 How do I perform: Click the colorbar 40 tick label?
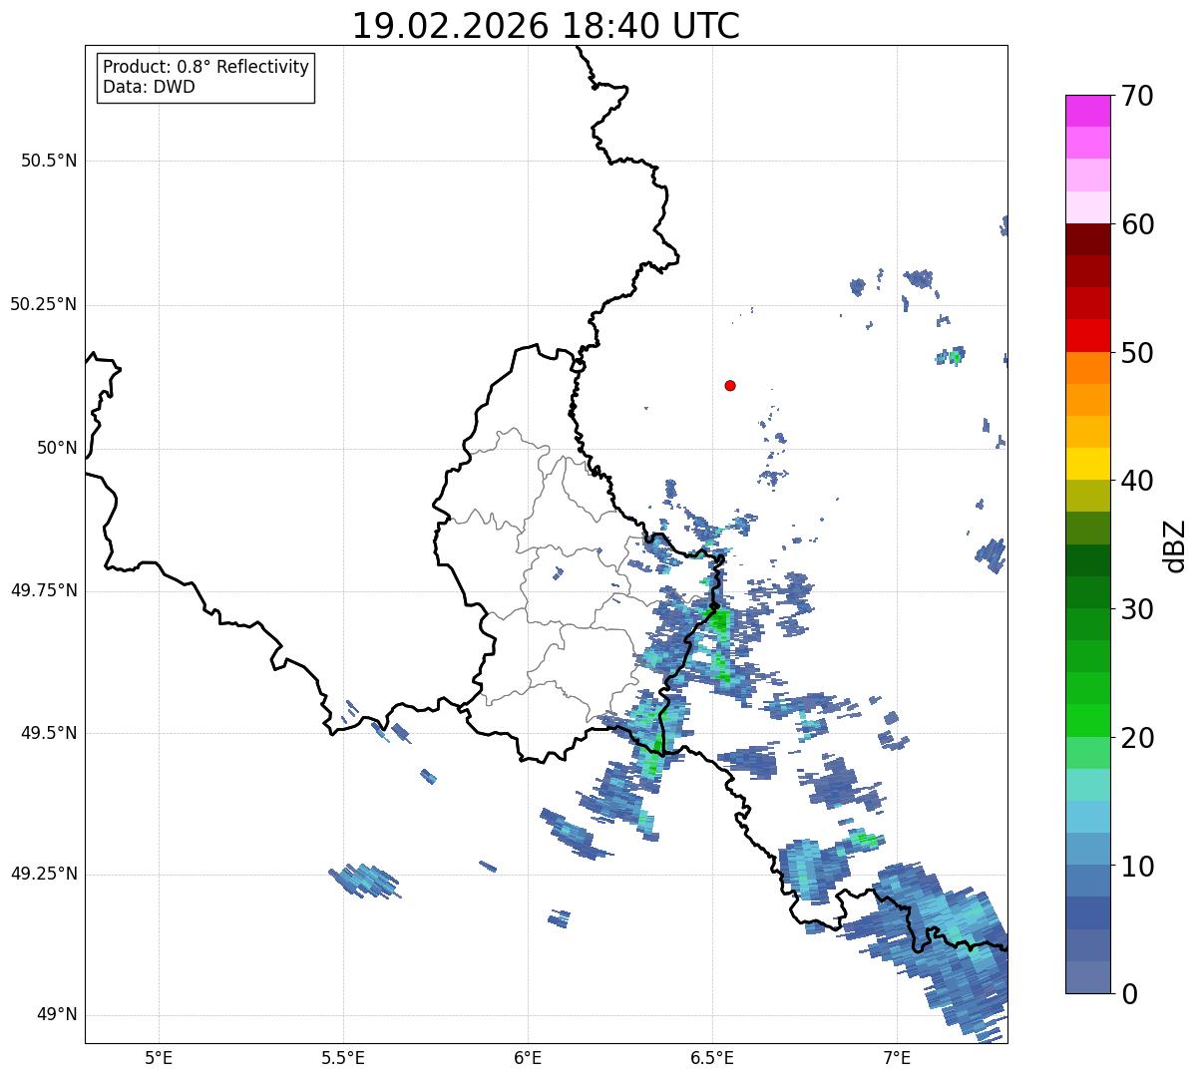(x=1137, y=481)
